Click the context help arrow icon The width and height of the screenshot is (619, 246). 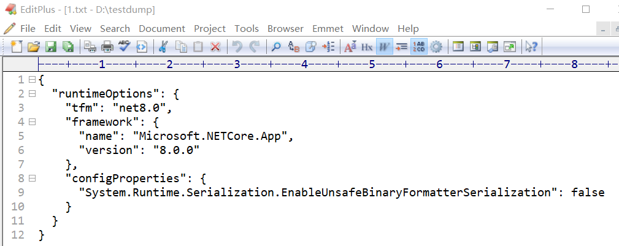point(531,47)
